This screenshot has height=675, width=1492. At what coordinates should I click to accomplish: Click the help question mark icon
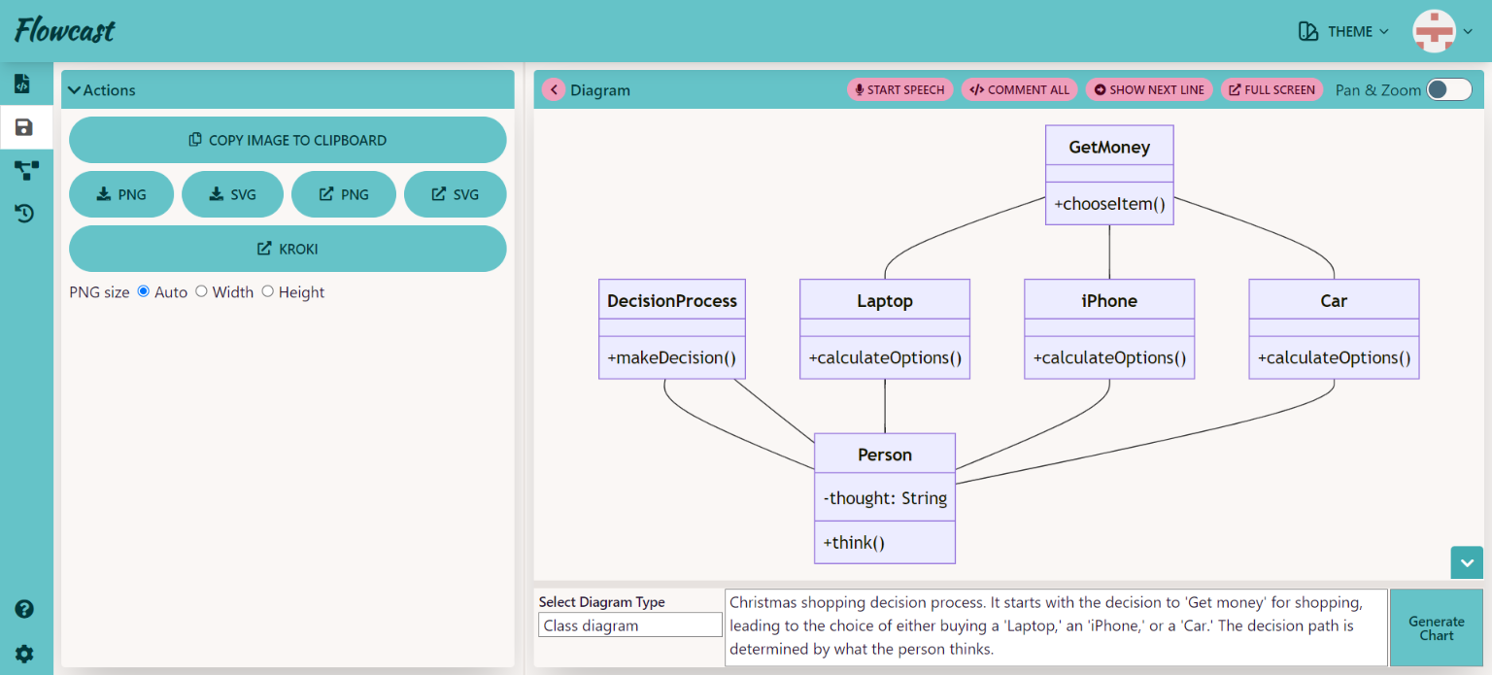[25, 610]
